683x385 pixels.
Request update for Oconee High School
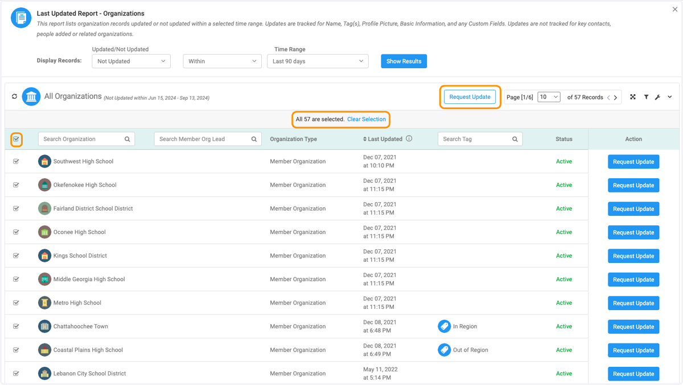coord(633,232)
